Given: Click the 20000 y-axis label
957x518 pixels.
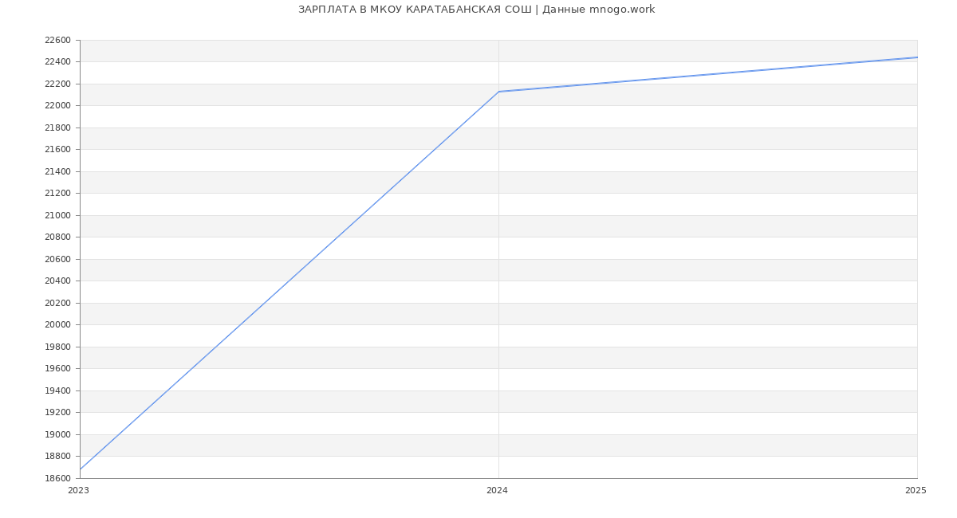Looking at the screenshot, I should point(57,325).
